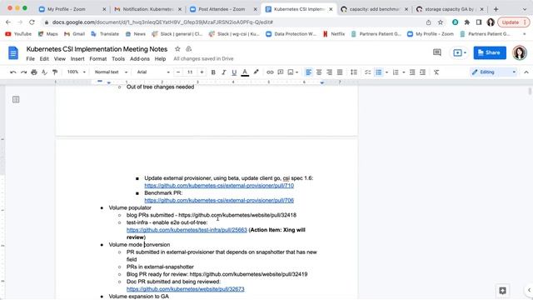Open the 100% zoom dropdown

[x=76, y=72]
